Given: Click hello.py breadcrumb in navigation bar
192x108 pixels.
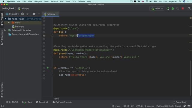Looking at the screenshot, I should tap(23, 8).
